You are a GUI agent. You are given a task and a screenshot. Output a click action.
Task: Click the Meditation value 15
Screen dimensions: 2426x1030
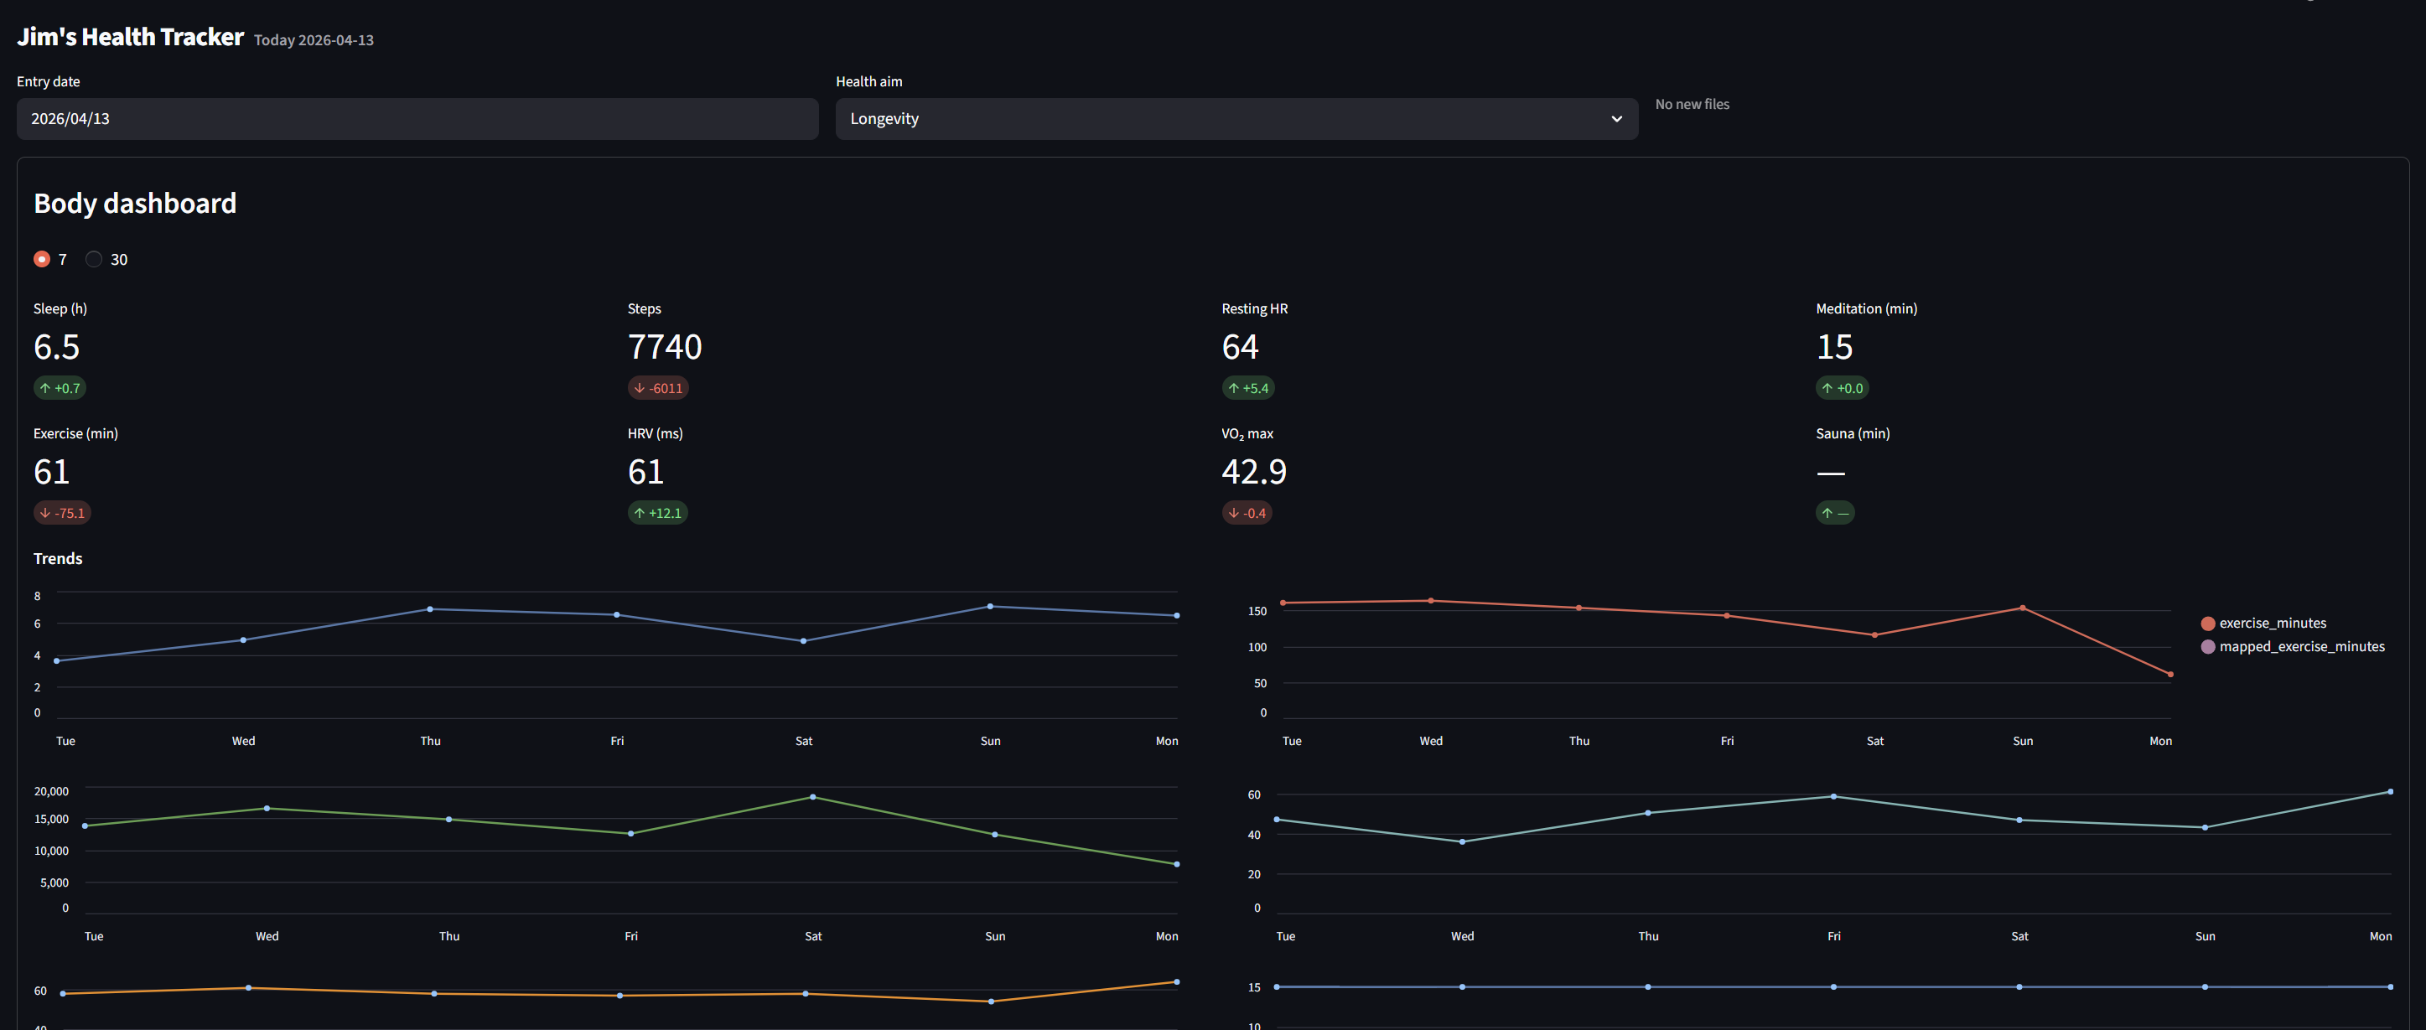point(1834,348)
